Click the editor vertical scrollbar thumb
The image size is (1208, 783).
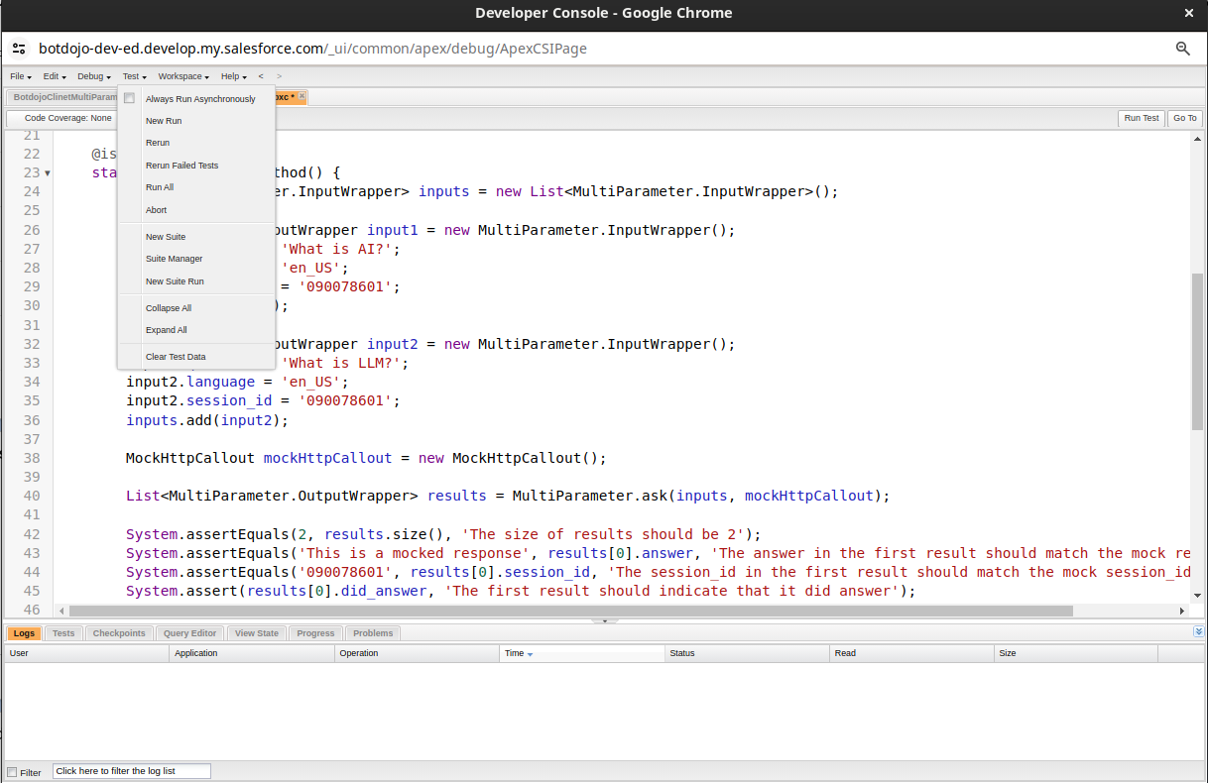1197,351
